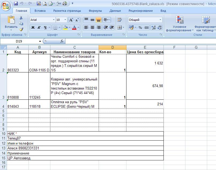Click the Increase Font Size icon
This screenshot has height=170, width=216.
pos(71,20)
